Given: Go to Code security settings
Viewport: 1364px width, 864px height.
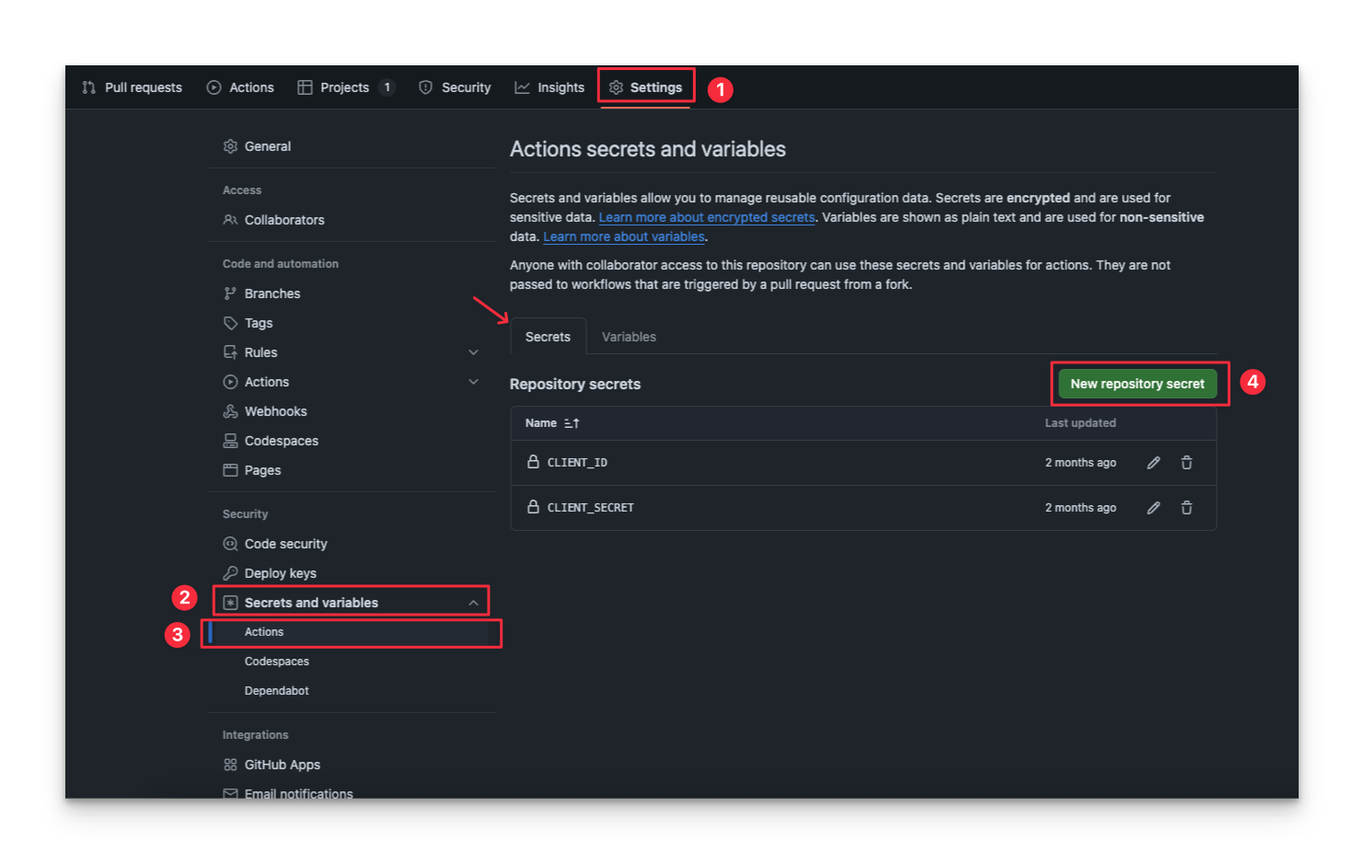Looking at the screenshot, I should pos(285,544).
